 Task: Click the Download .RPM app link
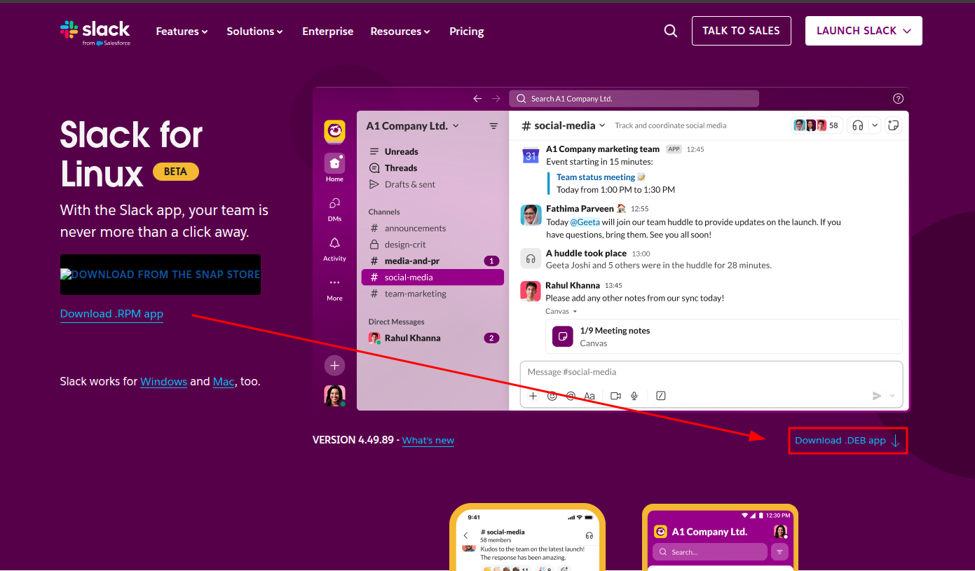(x=111, y=314)
